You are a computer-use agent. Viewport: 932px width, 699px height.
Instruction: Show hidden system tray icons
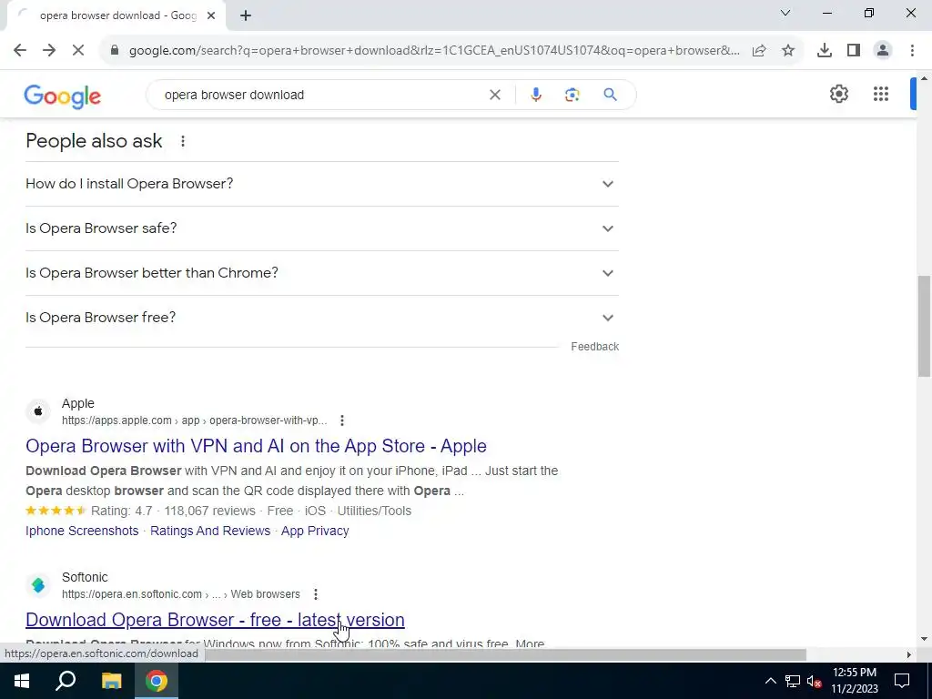770,681
